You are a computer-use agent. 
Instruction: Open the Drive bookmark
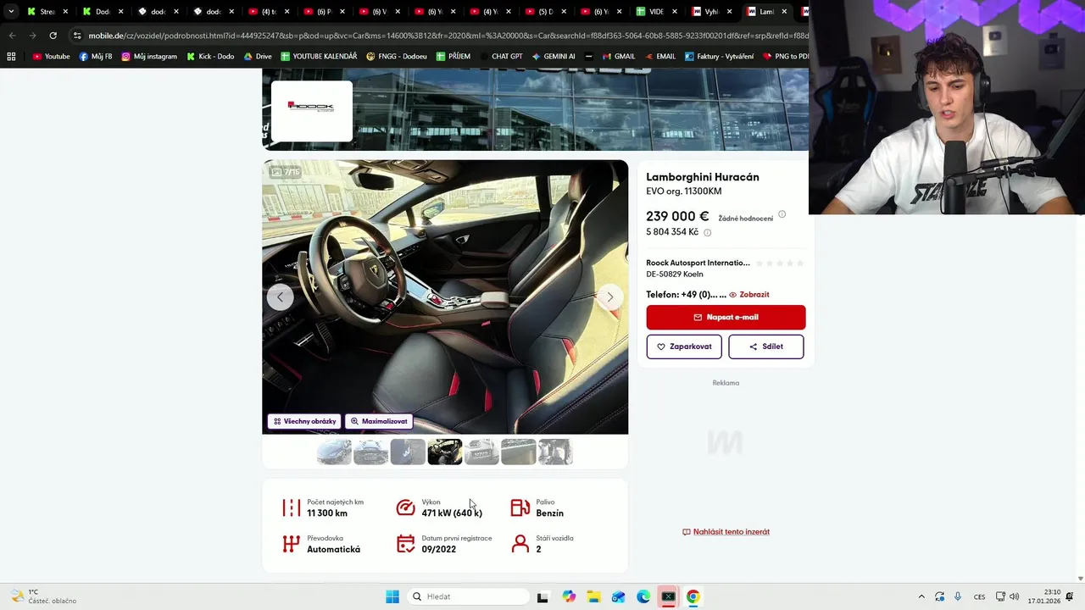pyautogui.click(x=258, y=57)
